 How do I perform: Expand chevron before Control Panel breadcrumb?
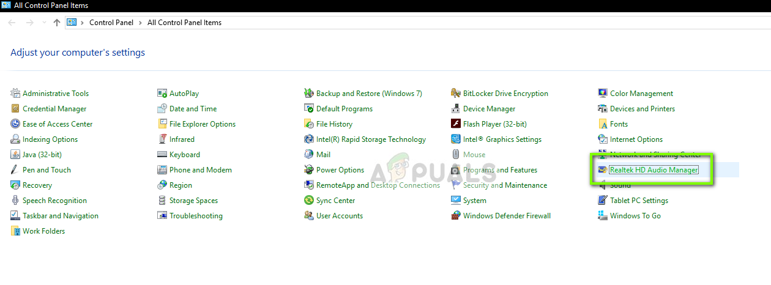click(83, 22)
